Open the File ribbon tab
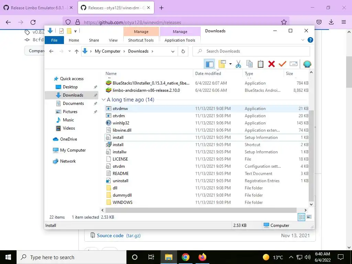 54,40
